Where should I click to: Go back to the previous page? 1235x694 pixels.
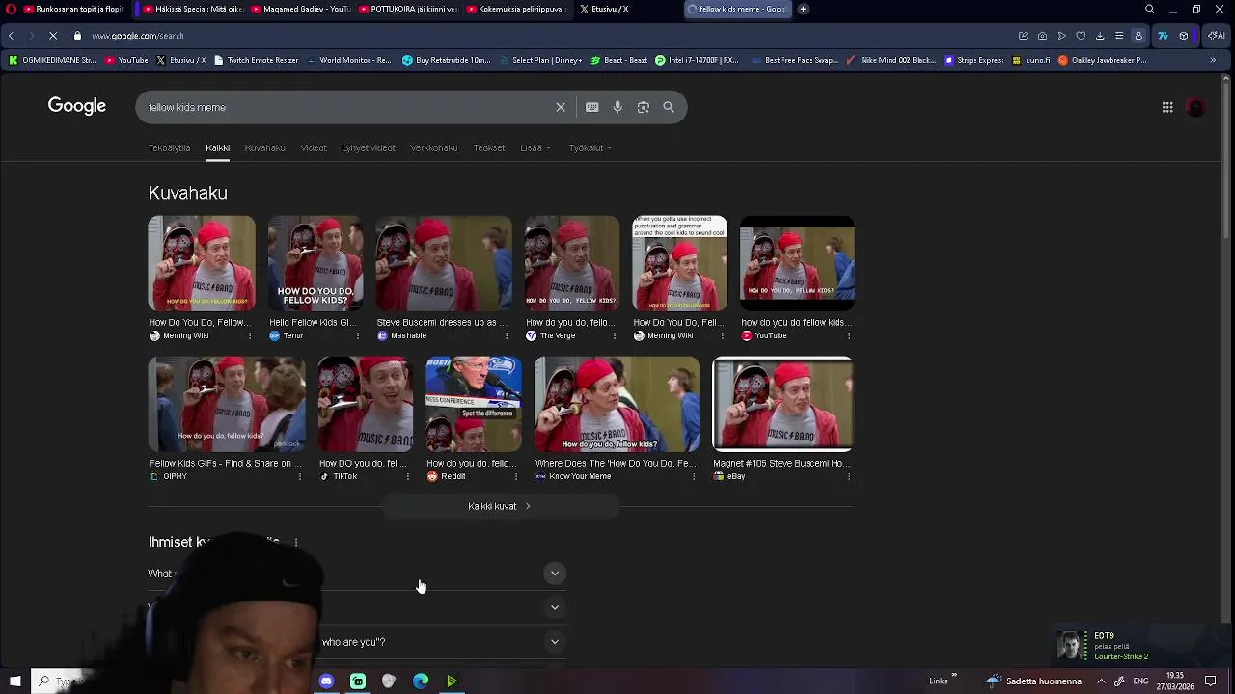pyautogui.click(x=11, y=36)
